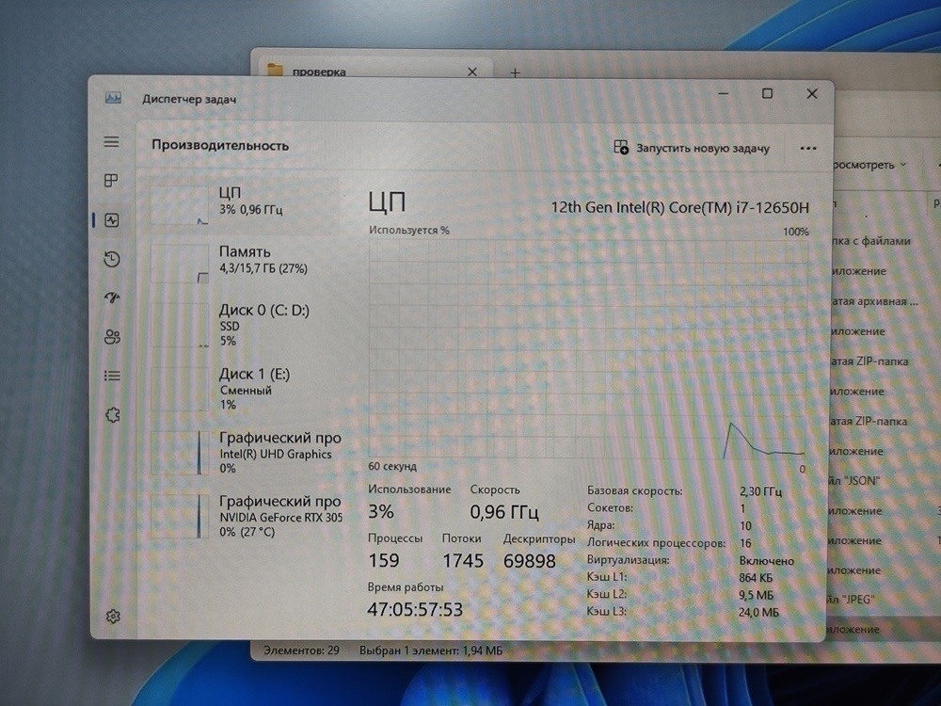
Task: Open the Startup apps page icon
Action: (x=112, y=297)
